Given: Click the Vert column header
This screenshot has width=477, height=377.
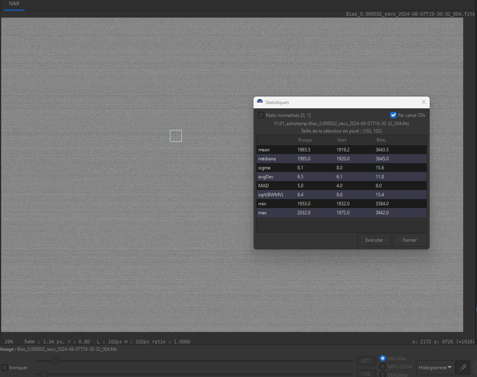Looking at the screenshot, I should point(342,140).
